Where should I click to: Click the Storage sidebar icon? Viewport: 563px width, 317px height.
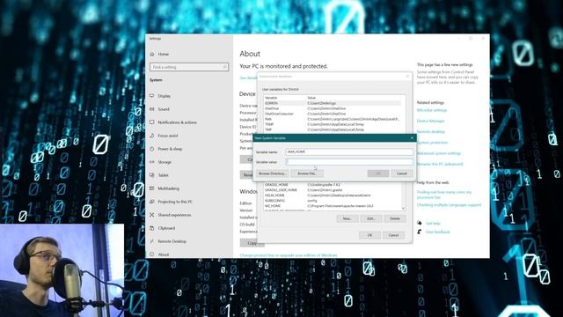152,162
